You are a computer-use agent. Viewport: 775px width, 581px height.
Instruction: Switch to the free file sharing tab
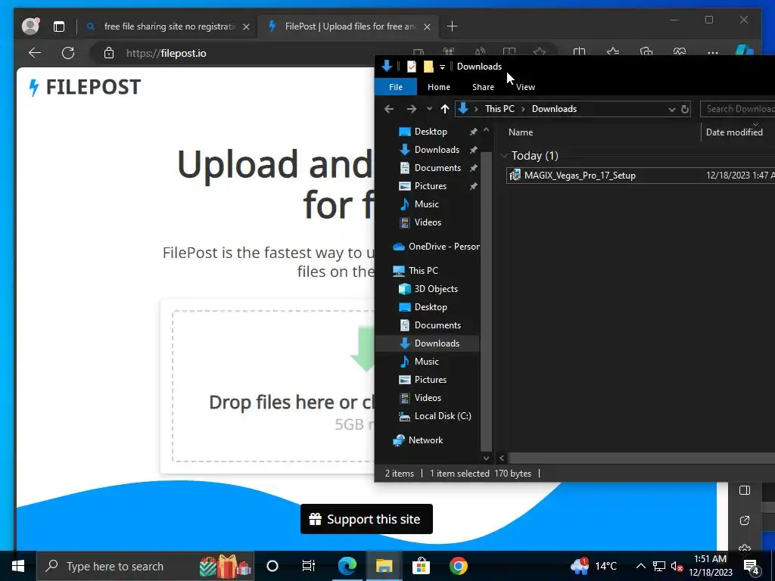point(168,26)
